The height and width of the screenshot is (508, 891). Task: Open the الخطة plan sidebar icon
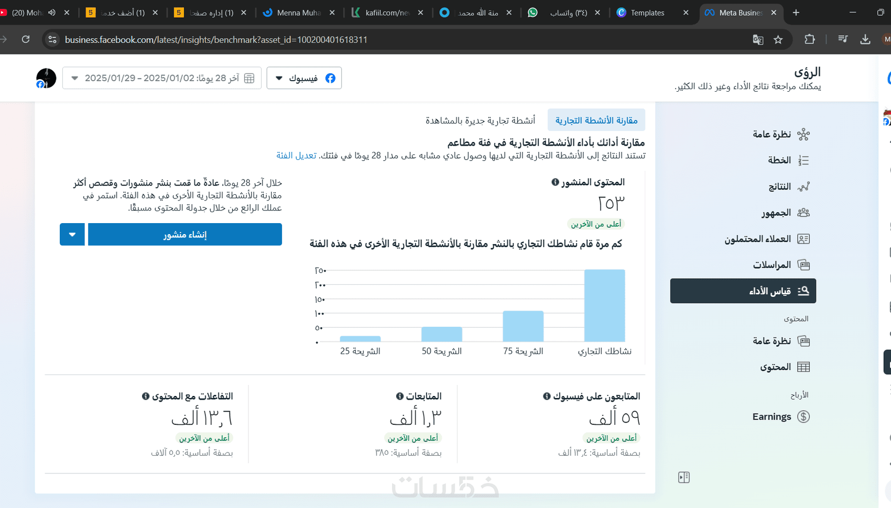click(803, 160)
